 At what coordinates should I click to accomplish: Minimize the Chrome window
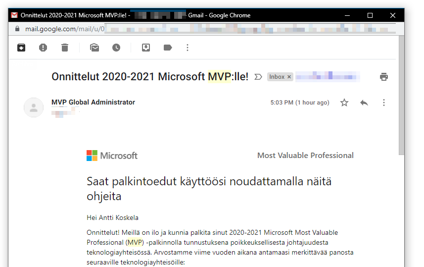click(x=347, y=15)
